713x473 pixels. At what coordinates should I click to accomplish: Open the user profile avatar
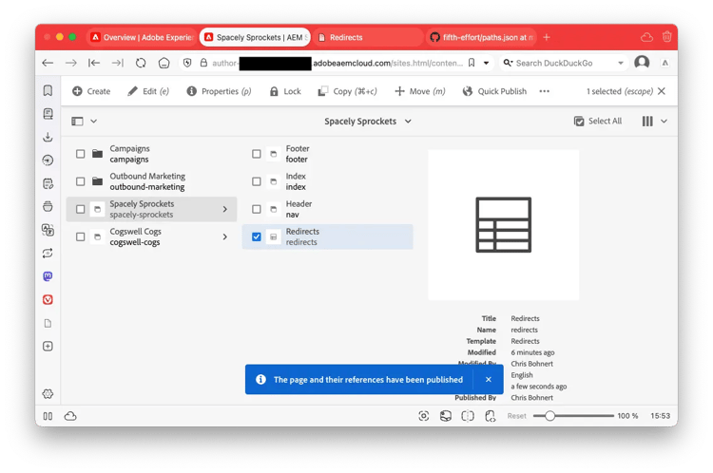click(x=642, y=63)
